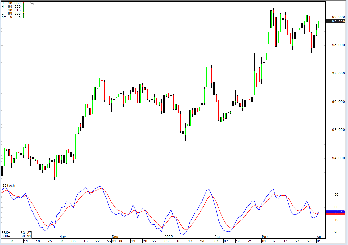The width and height of the screenshot is (348, 245).
Task: Select the H= 98.880 high value
Action: pos(11,7)
